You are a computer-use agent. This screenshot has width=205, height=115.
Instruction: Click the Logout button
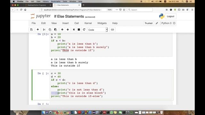pos(170,16)
